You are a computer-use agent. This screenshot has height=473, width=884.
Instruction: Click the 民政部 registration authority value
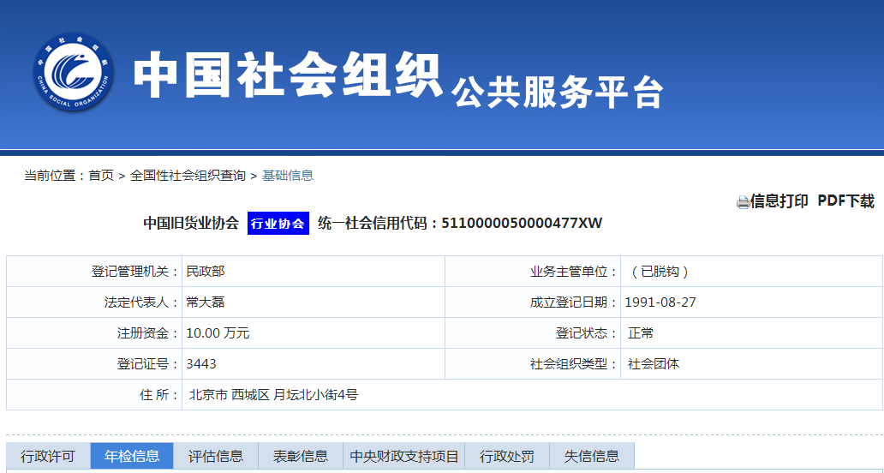[x=206, y=272]
